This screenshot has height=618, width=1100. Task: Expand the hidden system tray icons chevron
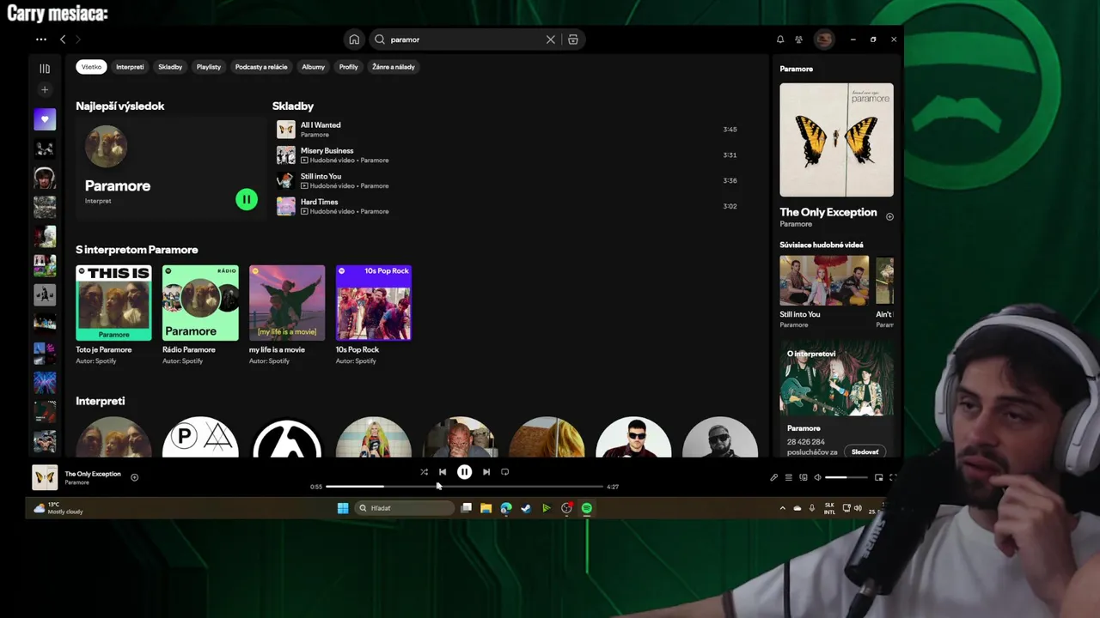coord(782,508)
